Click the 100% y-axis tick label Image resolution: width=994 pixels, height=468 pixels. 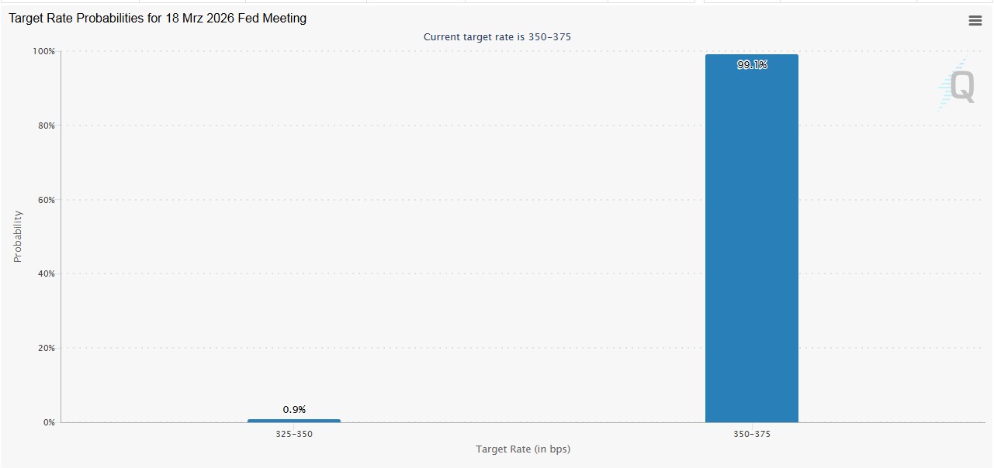tap(43, 52)
